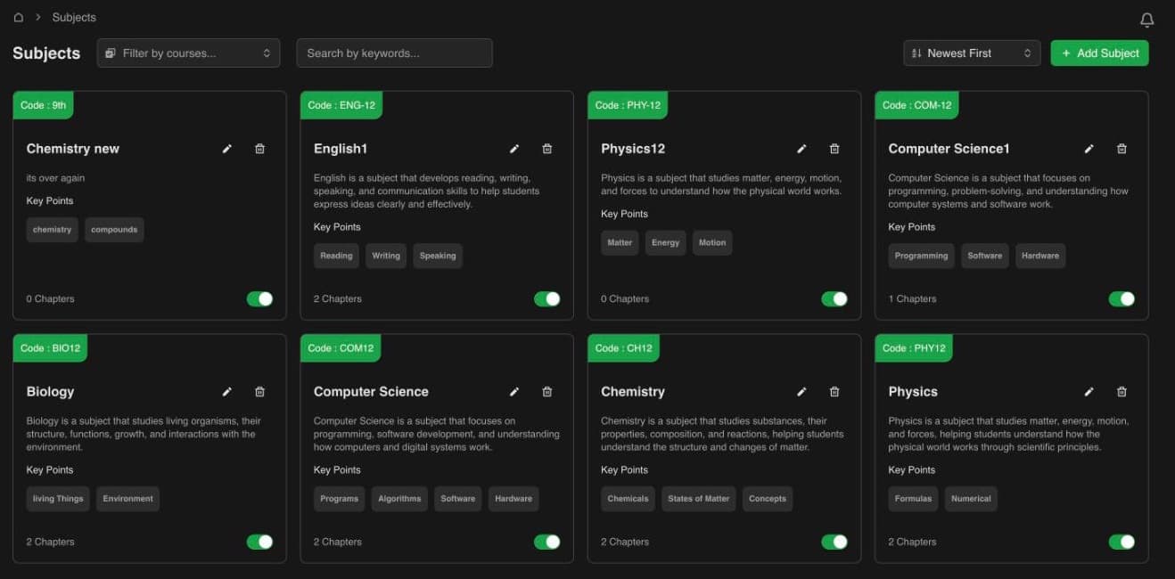This screenshot has height=579, width=1175.
Task: Click the Code : ENG-12 badge
Action: point(341,105)
